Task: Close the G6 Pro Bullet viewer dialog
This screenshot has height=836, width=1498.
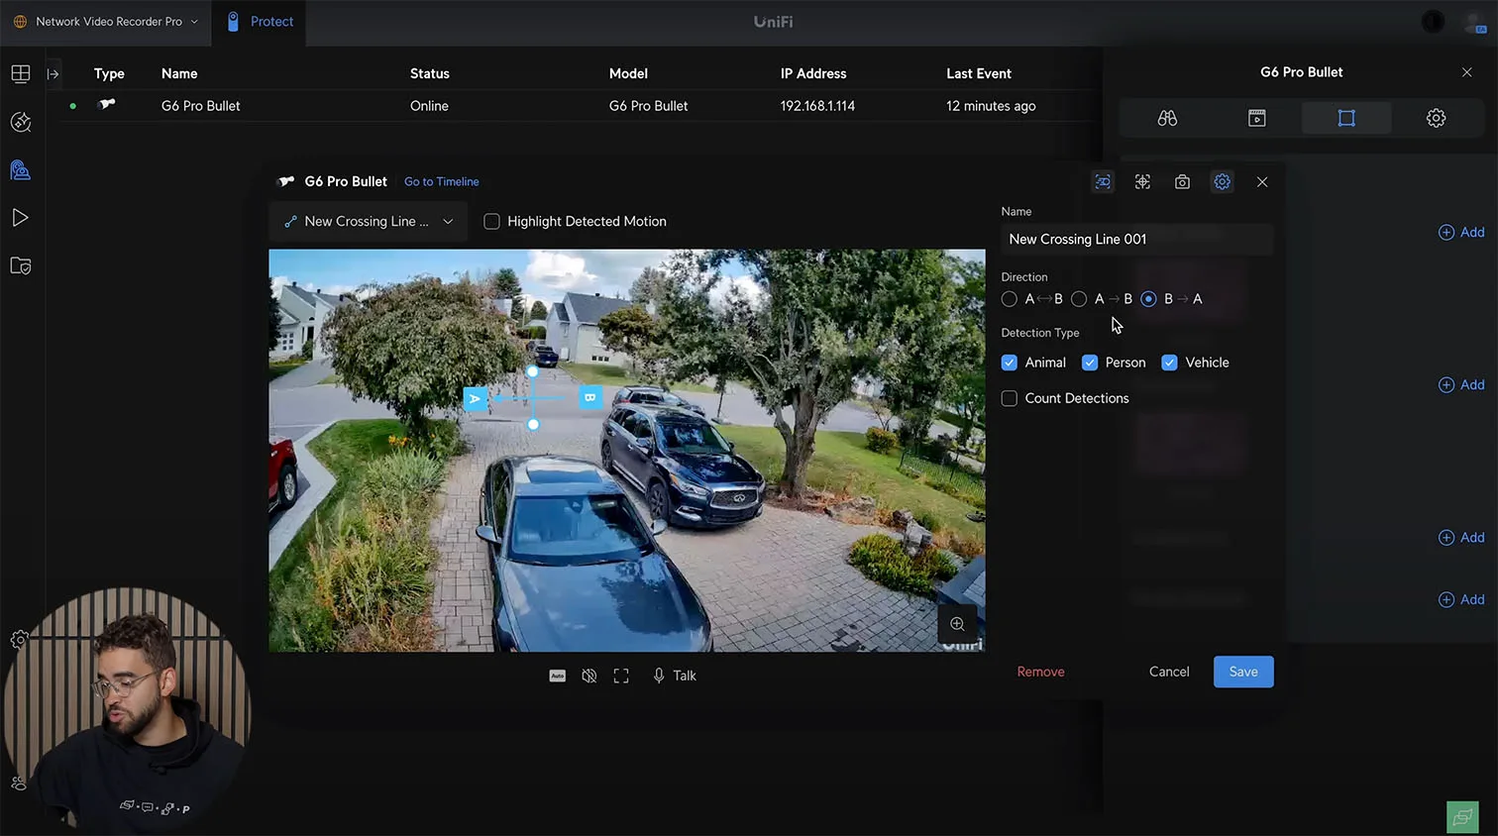Action: pyautogui.click(x=1262, y=181)
